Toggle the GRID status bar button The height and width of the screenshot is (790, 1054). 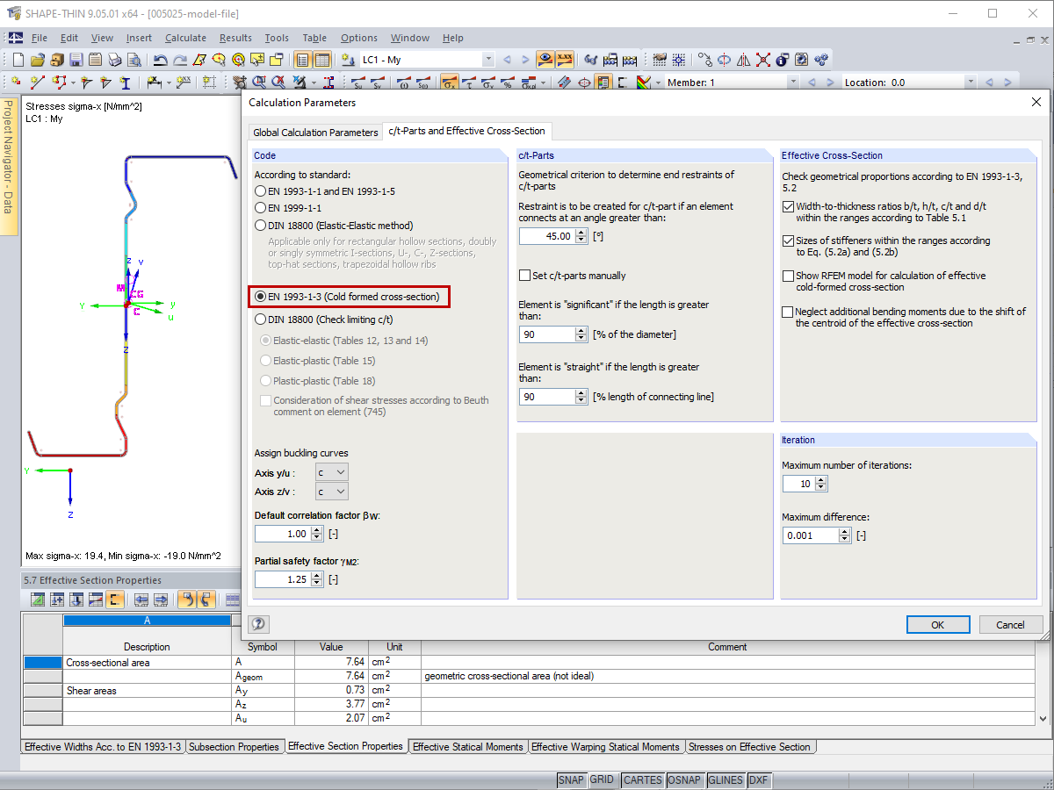(x=603, y=779)
